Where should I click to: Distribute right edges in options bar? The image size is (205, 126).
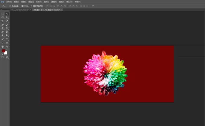87,6
